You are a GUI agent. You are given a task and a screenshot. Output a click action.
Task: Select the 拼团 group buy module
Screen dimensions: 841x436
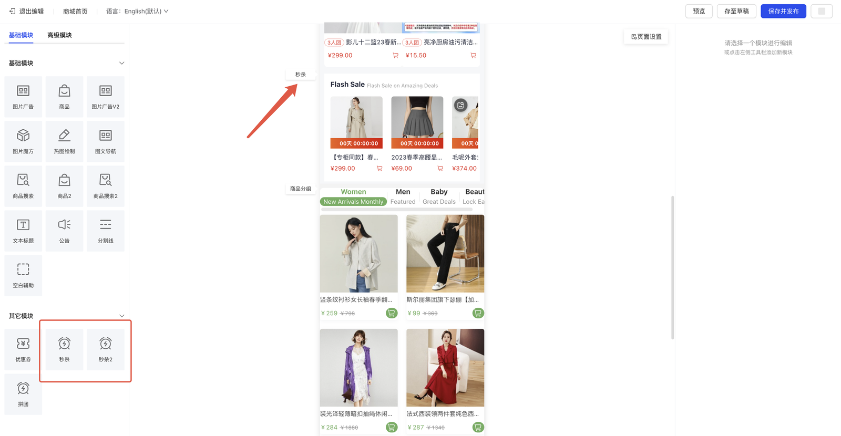tap(23, 394)
